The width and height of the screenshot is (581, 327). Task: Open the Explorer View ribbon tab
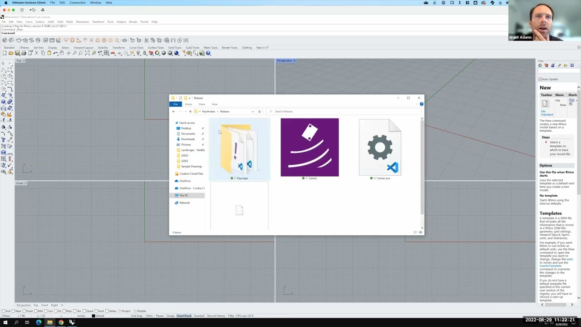(x=214, y=104)
